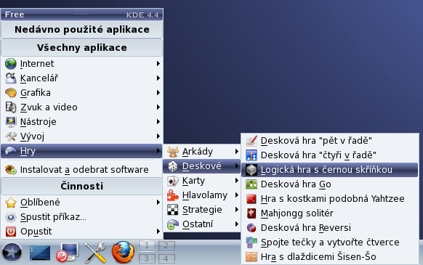
Task: Switch to virtual desktop 2
Action: [x=166, y=246]
